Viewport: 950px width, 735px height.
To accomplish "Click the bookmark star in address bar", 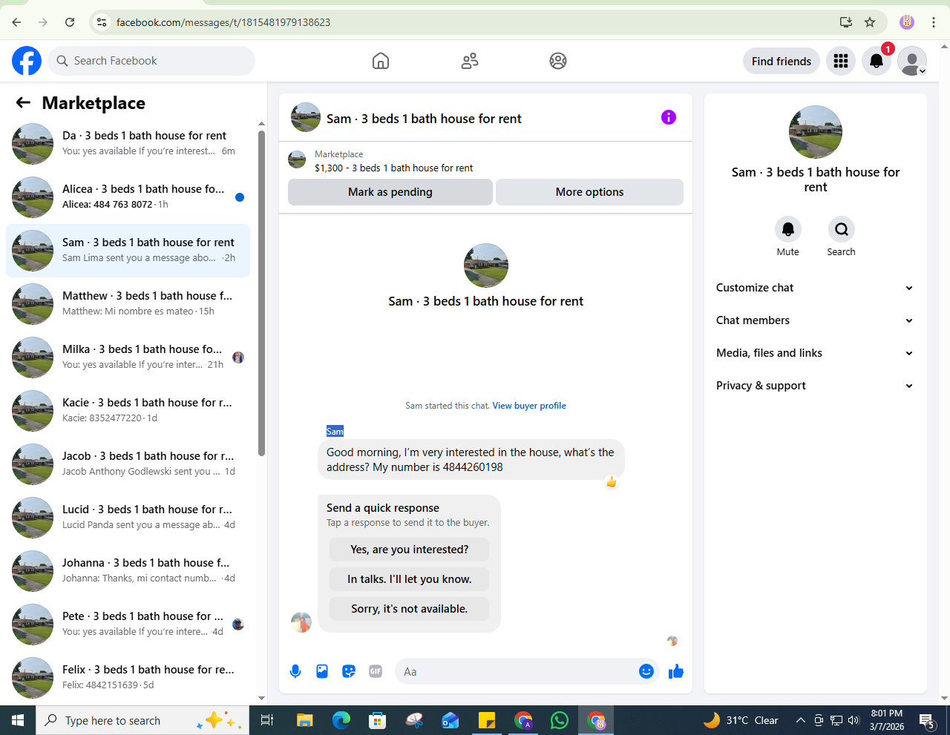I will 870,22.
